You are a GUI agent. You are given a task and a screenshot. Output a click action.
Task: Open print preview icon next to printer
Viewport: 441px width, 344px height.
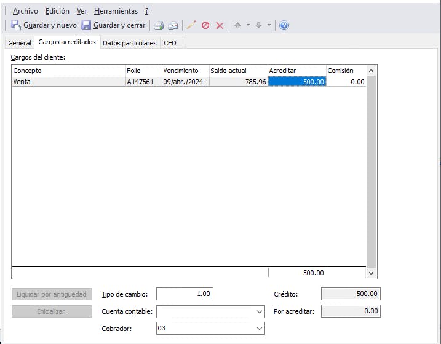173,26
